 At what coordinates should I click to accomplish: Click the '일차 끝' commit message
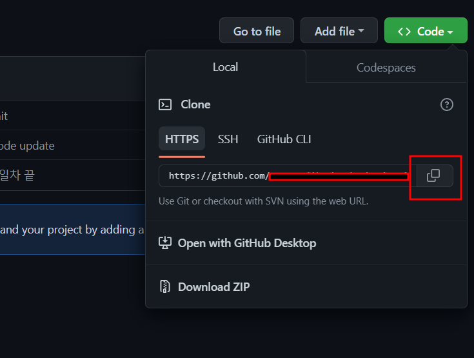tap(17, 175)
